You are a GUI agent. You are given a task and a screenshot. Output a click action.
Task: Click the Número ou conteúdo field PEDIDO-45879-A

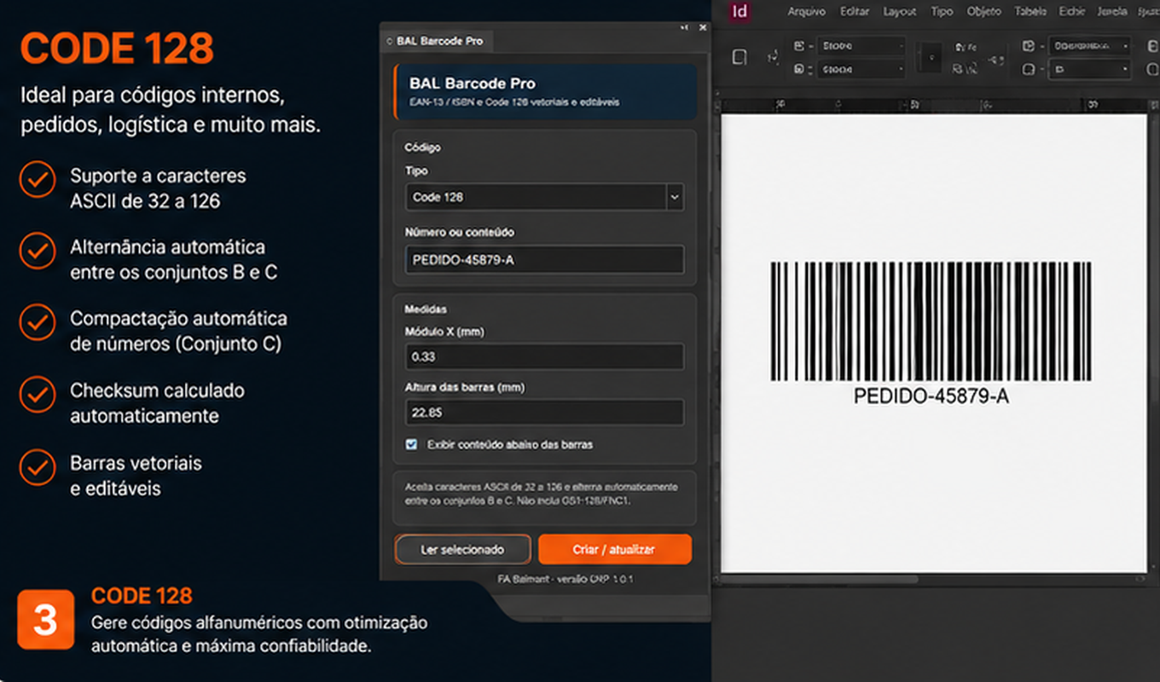(544, 260)
